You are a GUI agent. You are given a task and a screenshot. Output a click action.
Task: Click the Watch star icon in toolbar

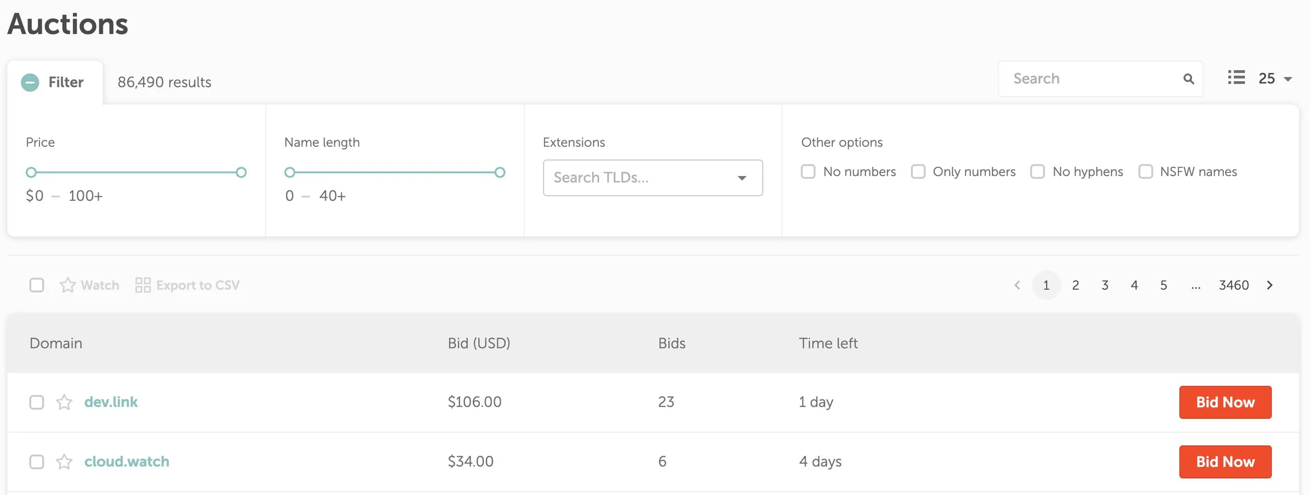(x=68, y=285)
